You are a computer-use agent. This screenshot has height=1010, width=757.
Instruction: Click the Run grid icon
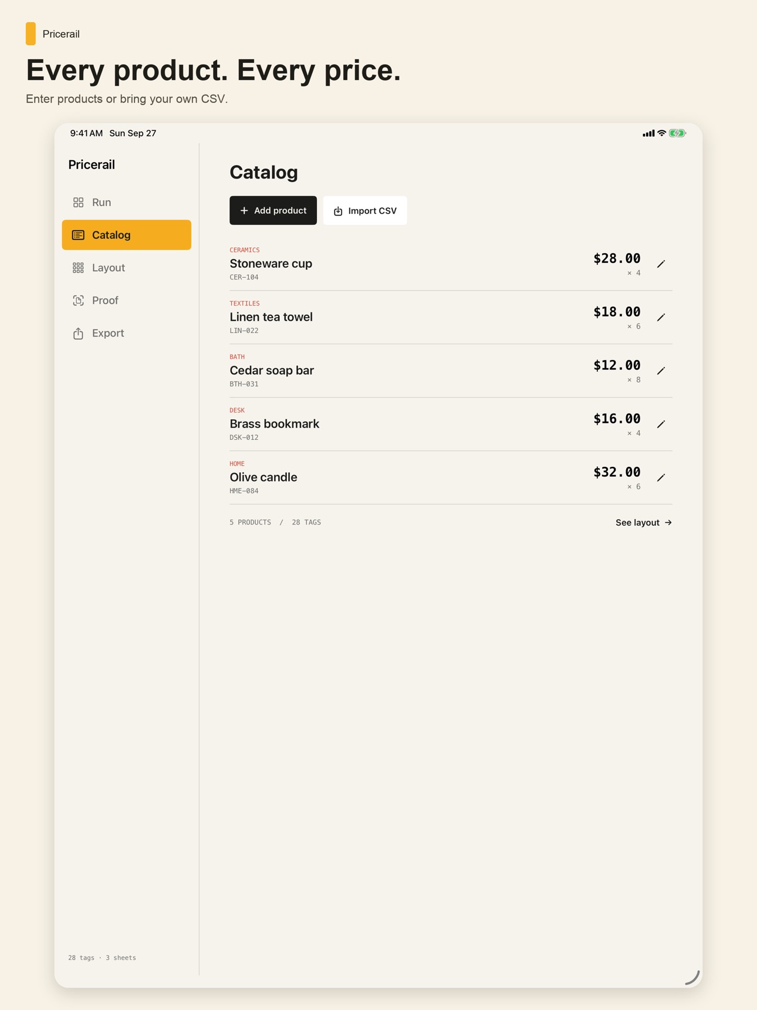[78, 203]
